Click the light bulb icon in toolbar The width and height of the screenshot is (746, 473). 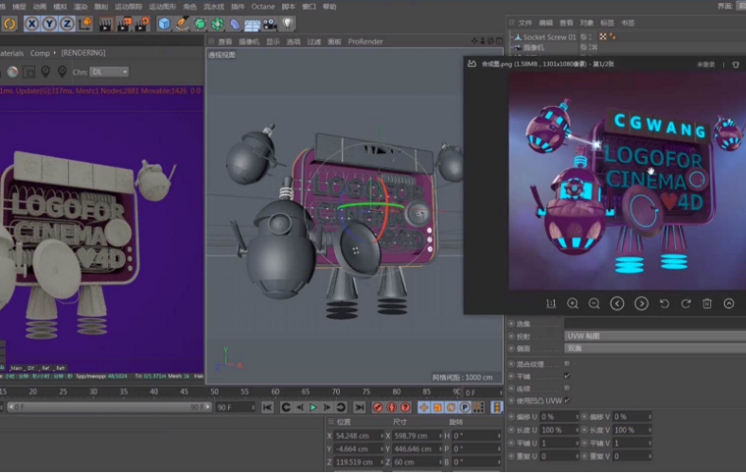(x=287, y=24)
